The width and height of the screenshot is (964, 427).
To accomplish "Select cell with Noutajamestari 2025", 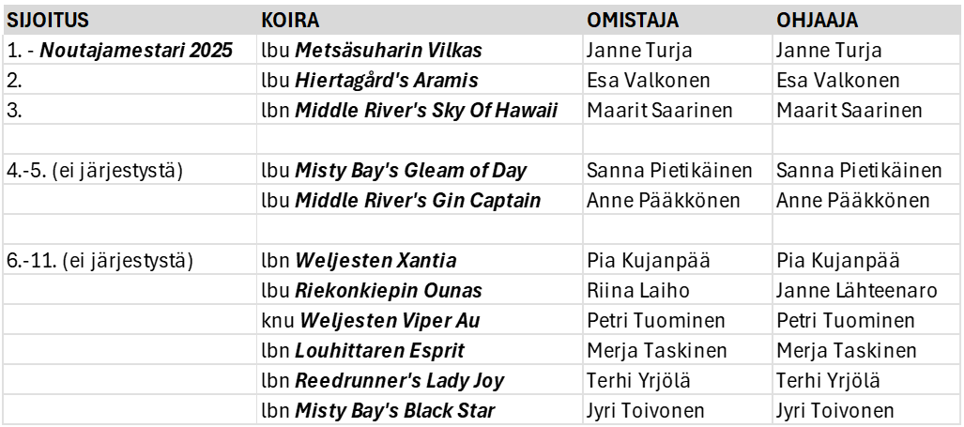I will pos(130,50).
